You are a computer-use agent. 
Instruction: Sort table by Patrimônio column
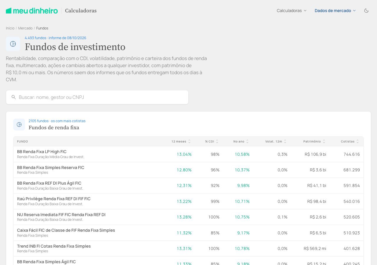pyautogui.click(x=314, y=142)
